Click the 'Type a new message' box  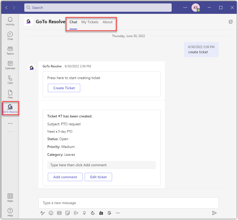pos(129,203)
